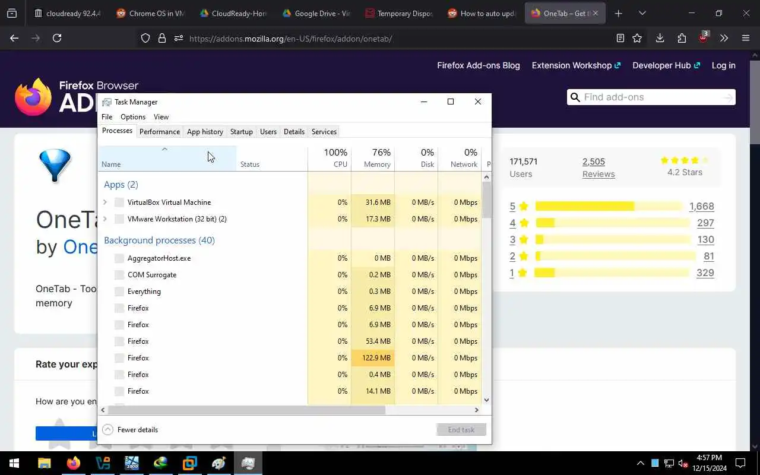Close the OneTab browser tab

(596, 13)
